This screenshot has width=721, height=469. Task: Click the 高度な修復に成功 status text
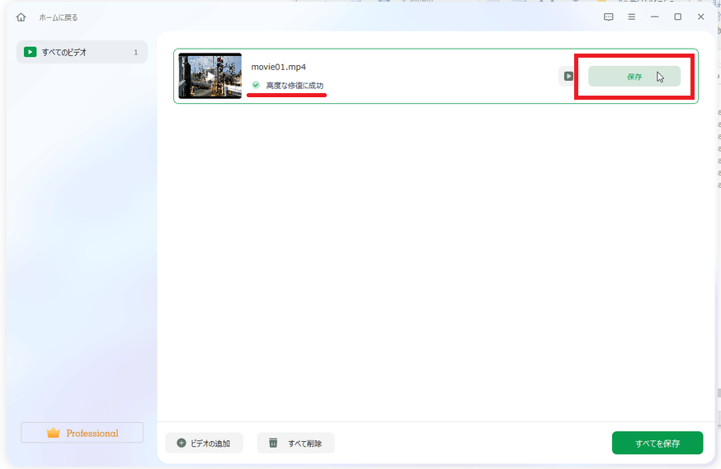point(295,86)
